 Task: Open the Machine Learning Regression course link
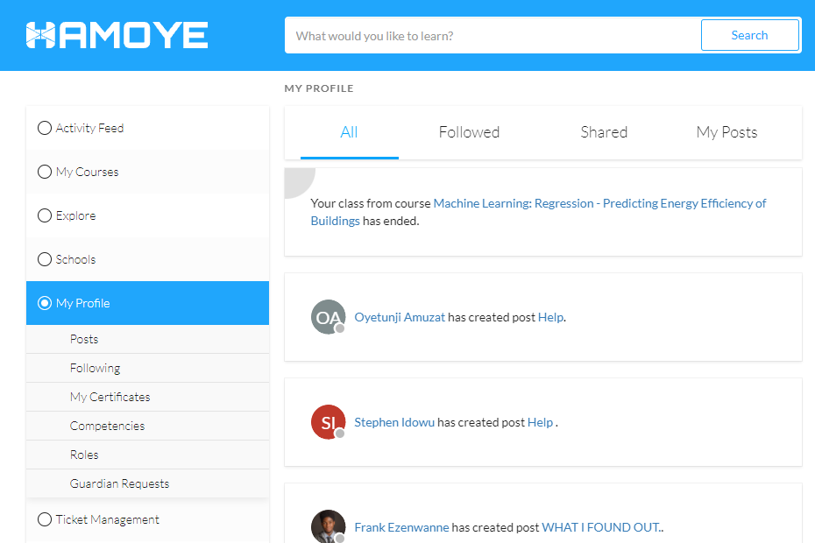599,202
